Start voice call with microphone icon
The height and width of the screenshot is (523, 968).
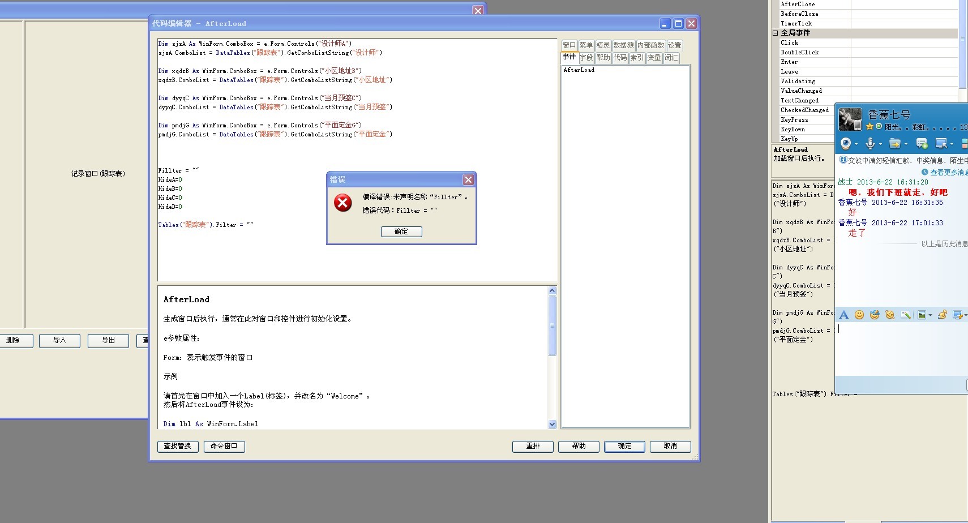871,143
